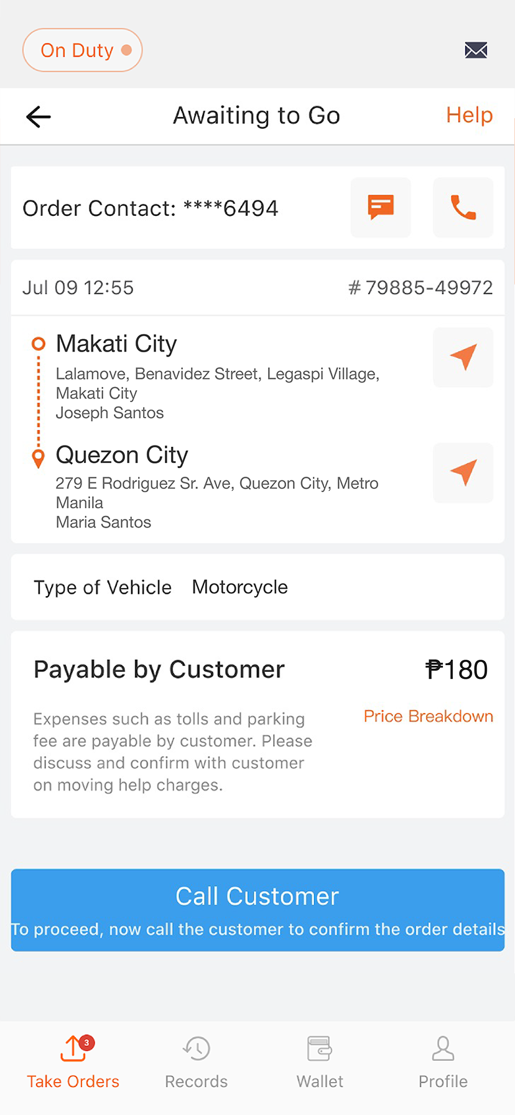This screenshot has height=1115, width=515.
Task: Go to the Profile tab
Action: (x=443, y=1063)
